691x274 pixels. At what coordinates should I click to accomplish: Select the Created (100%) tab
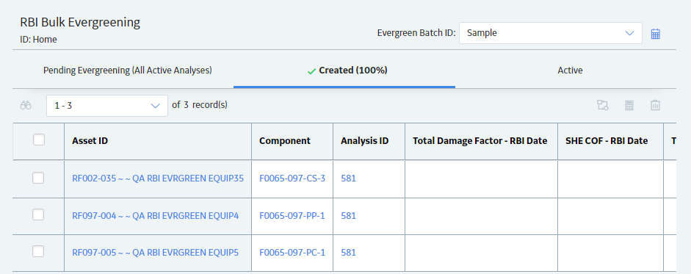pos(347,71)
